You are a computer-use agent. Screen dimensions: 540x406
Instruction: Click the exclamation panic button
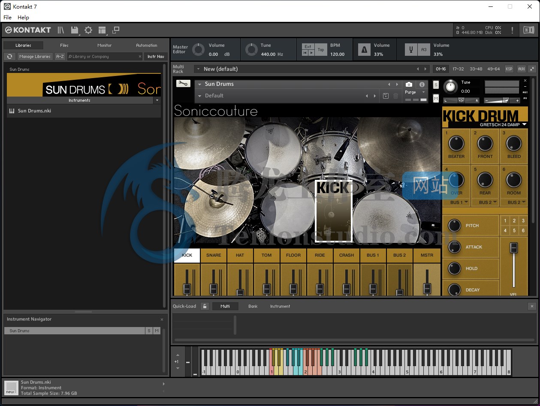pyautogui.click(x=512, y=30)
